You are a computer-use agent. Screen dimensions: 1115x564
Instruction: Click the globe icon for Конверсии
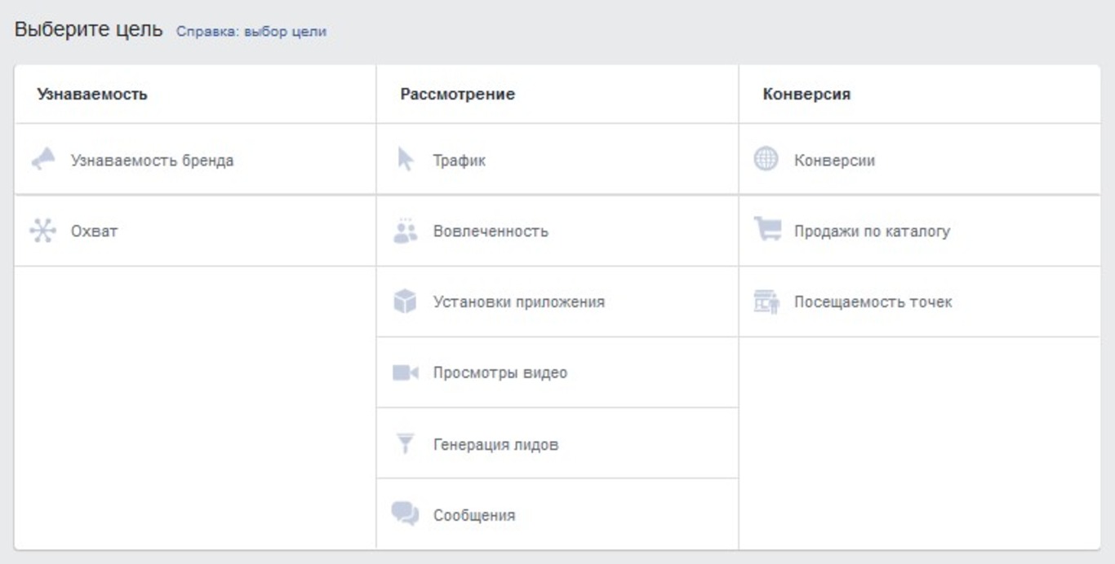[766, 160]
